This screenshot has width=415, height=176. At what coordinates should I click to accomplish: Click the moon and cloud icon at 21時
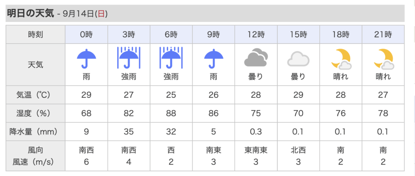pyautogui.click(x=383, y=59)
